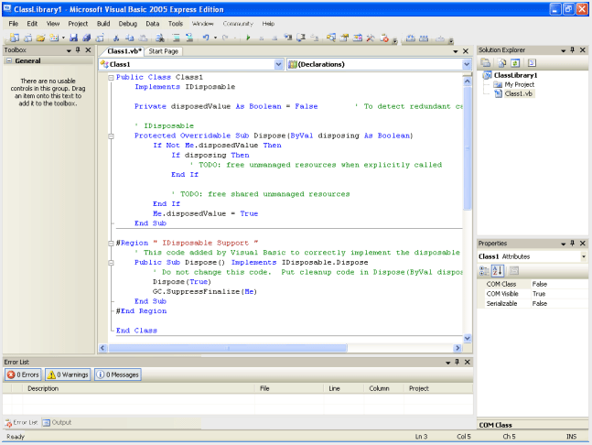Click the Solution Explorer Properties icon
Screen dimensions: 592x445
pos(486,62)
